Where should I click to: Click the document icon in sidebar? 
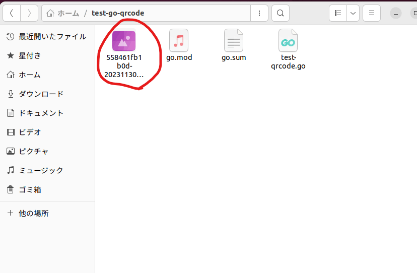tap(11, 113)
